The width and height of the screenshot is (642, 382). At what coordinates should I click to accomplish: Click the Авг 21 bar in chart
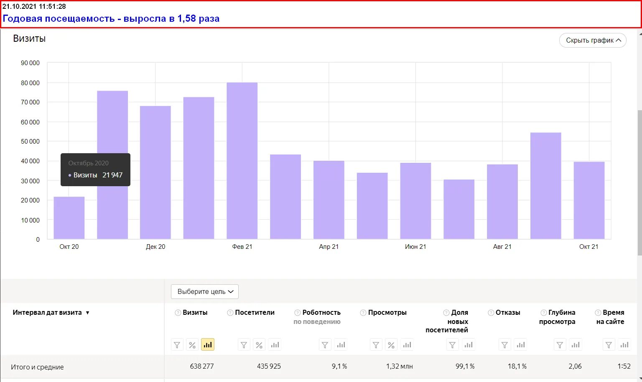pyautogui.click(x=502, y=202)
